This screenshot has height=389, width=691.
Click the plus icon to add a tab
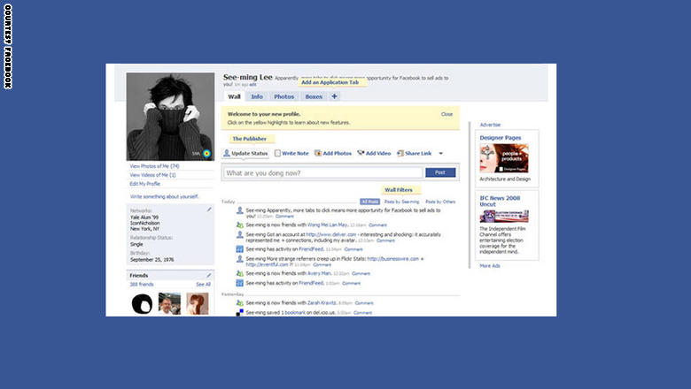335,96
